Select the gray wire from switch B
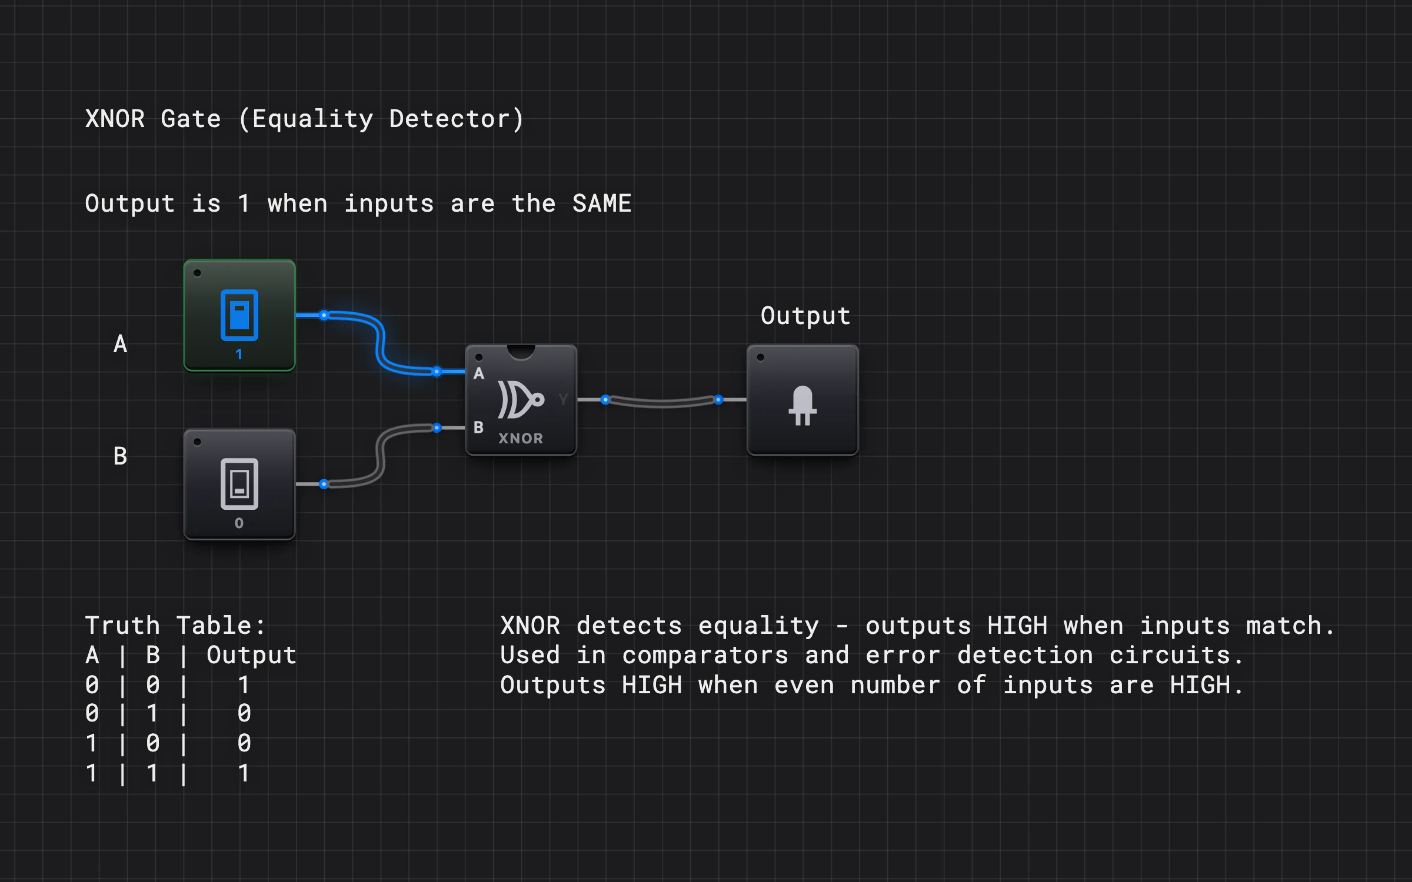This screenshot has height=882, width=1412. click(381, 456)
